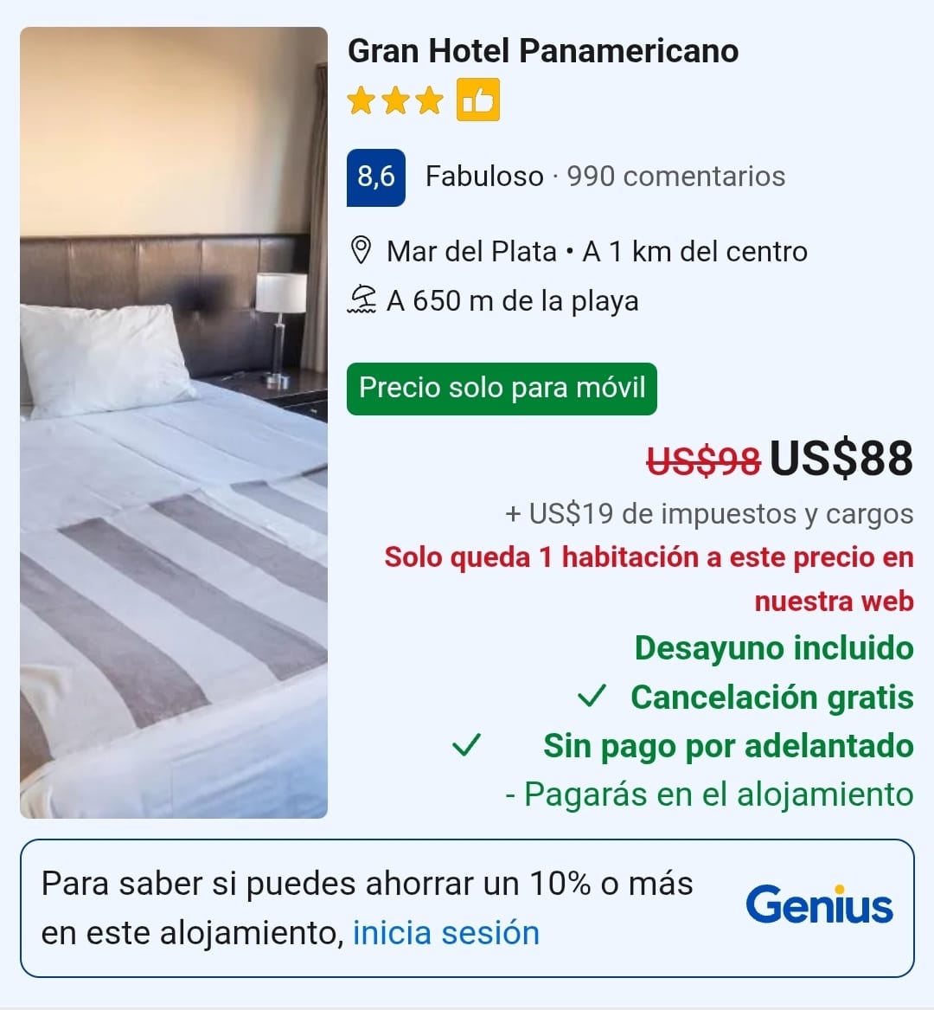Viewport: 934px width, 1010px height.
Task: Select the Mar del Plata location text
Action: (471, 251)
